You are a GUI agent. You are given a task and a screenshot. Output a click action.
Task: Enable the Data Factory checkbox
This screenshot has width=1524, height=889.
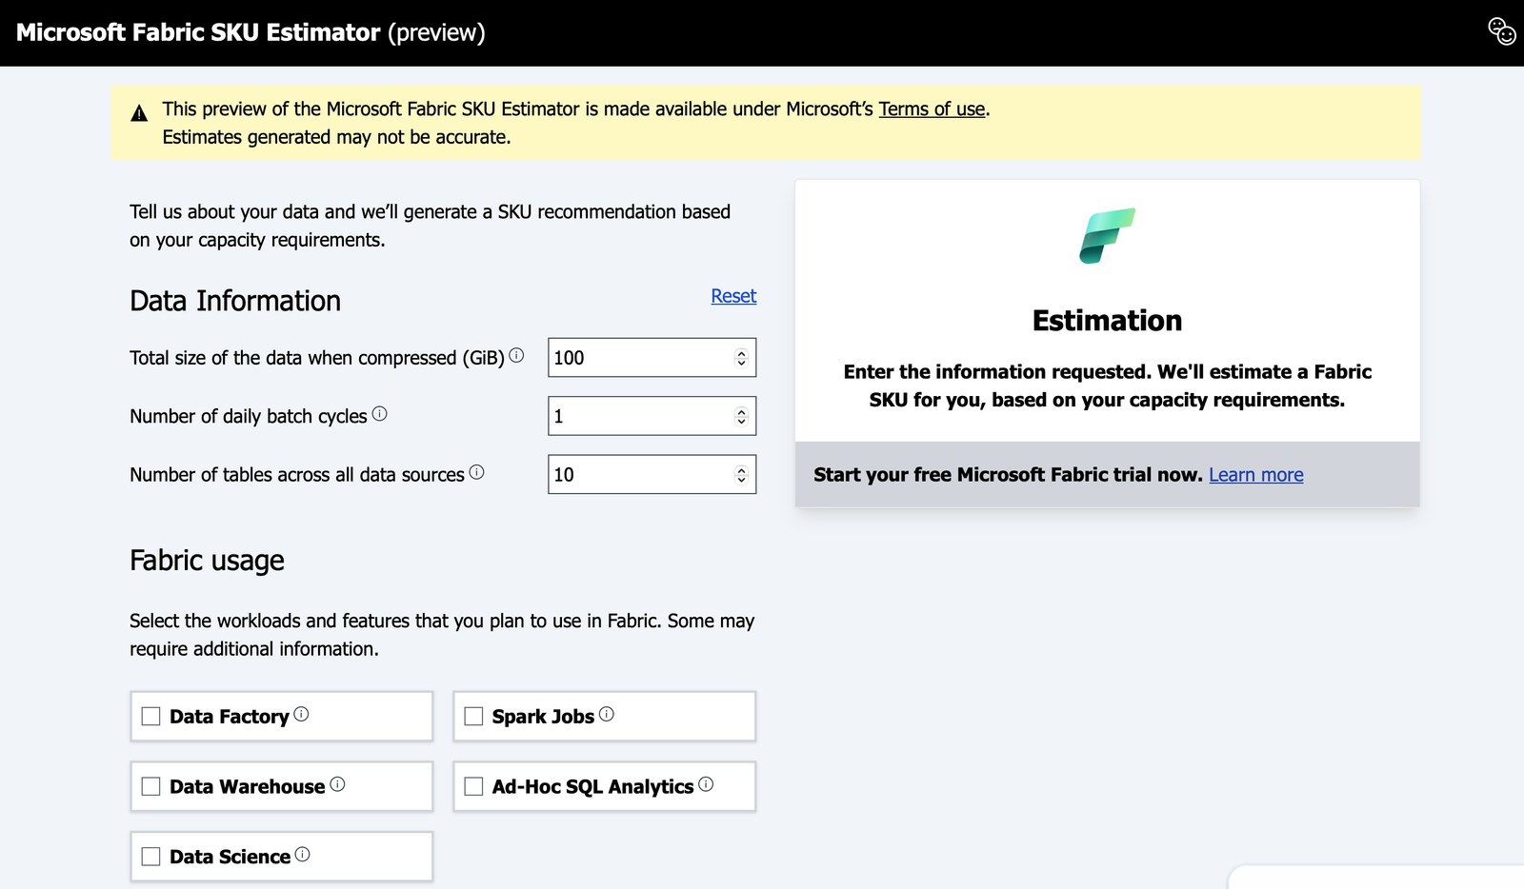click(151, 717)
